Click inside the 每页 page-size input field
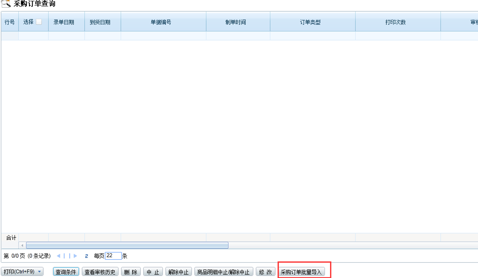The image size is (478, 278). pos(113,256)
